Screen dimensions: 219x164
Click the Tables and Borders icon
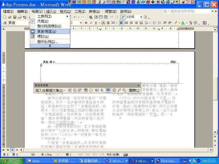[x=96, y=17]
